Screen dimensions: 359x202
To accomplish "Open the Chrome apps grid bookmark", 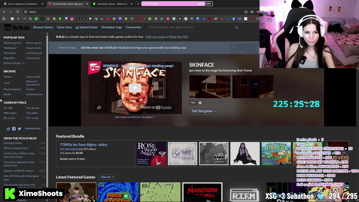I will (4, 19).
